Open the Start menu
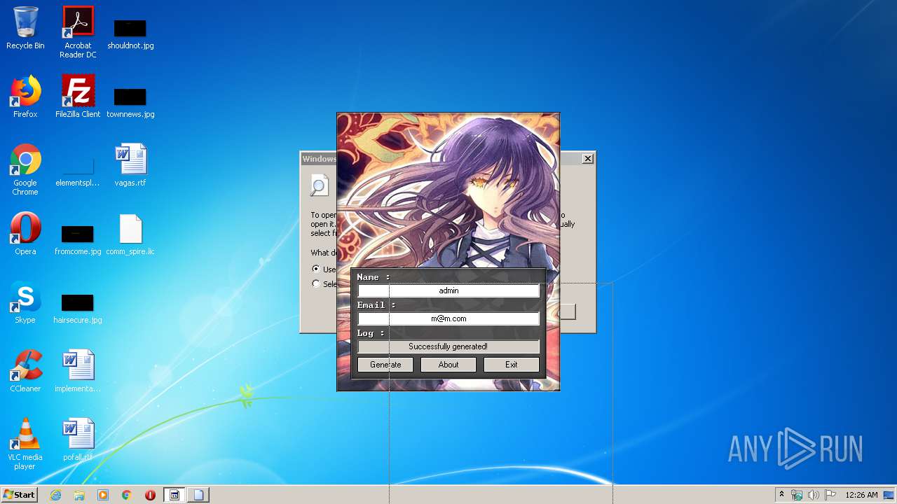897x504 pixels. coord(19,495)
